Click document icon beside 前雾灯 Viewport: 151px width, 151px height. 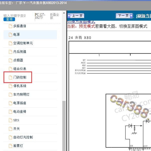(x=11, y=146)
